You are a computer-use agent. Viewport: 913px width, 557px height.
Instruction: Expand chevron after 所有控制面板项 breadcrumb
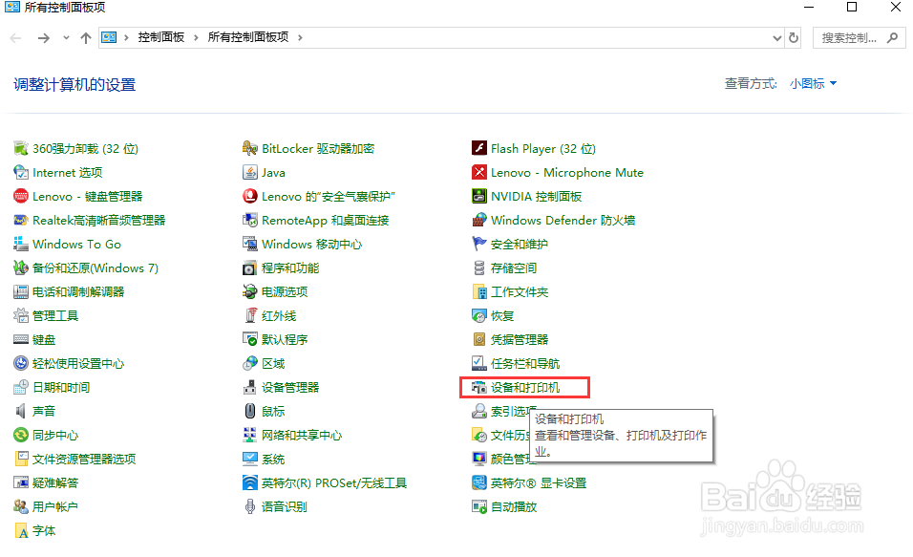301,38
